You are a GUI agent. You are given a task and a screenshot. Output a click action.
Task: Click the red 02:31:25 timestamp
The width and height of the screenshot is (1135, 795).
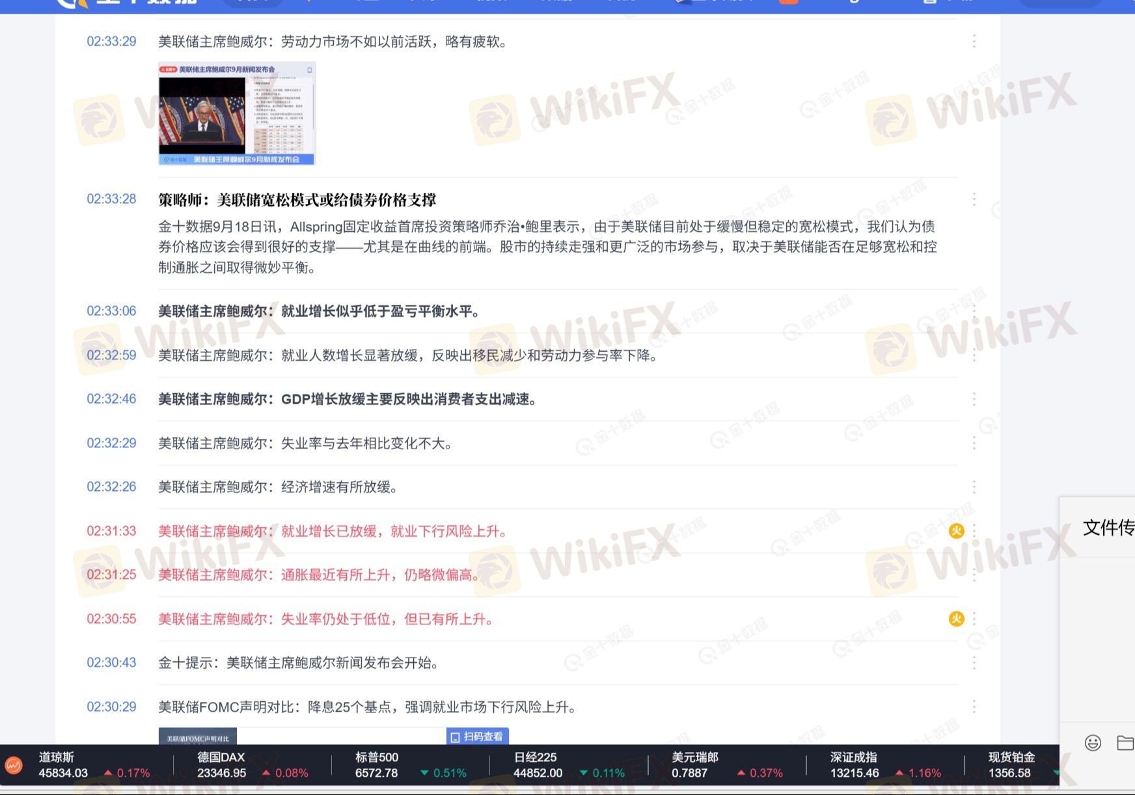(111, 575)
